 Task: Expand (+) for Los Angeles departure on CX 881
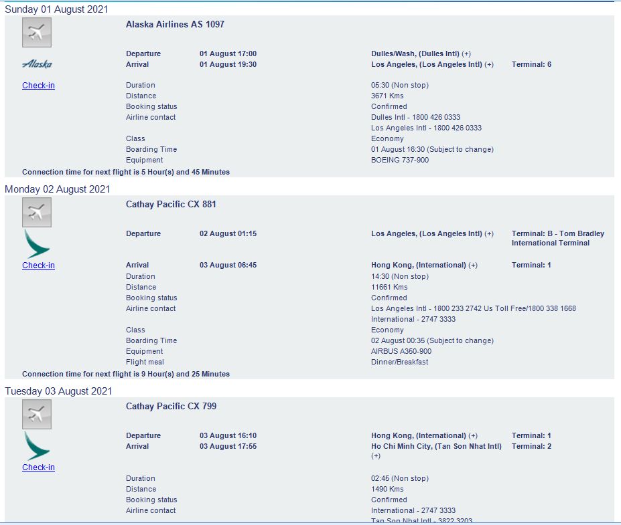coord(489,233)
